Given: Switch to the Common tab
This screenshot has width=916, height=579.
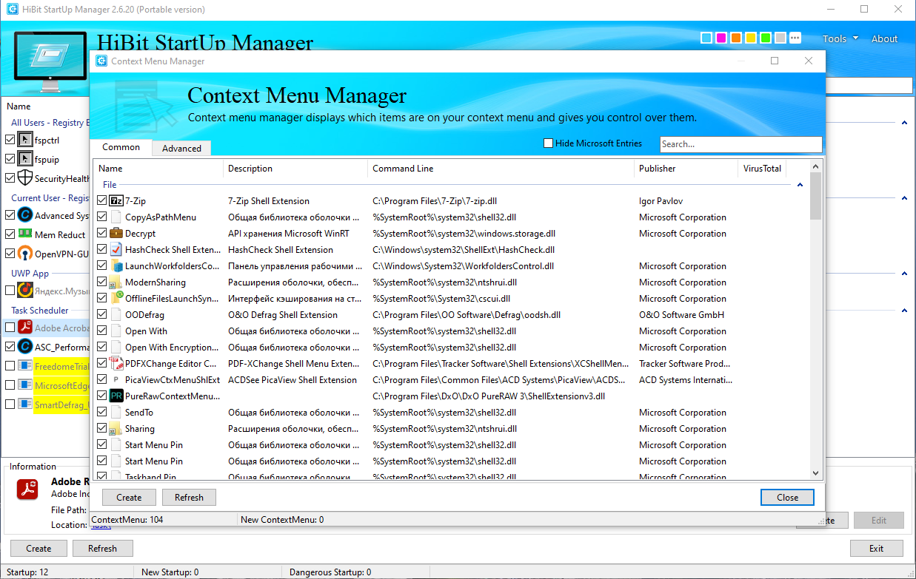Looking at the screenshot, I should pyautogui.click(x=121, y=147).
